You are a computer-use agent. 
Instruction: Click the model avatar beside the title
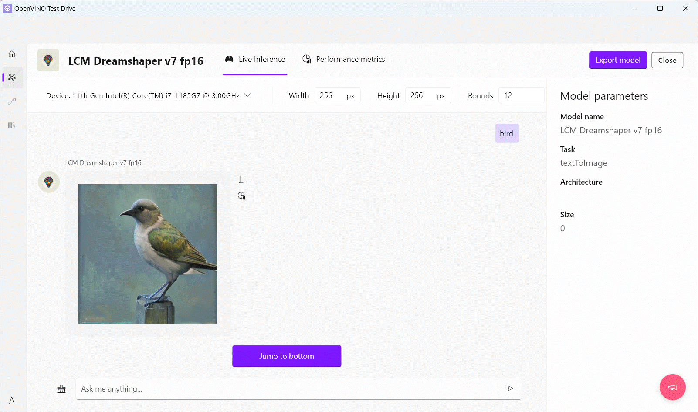pyautogui.click(x=48, y=60)
